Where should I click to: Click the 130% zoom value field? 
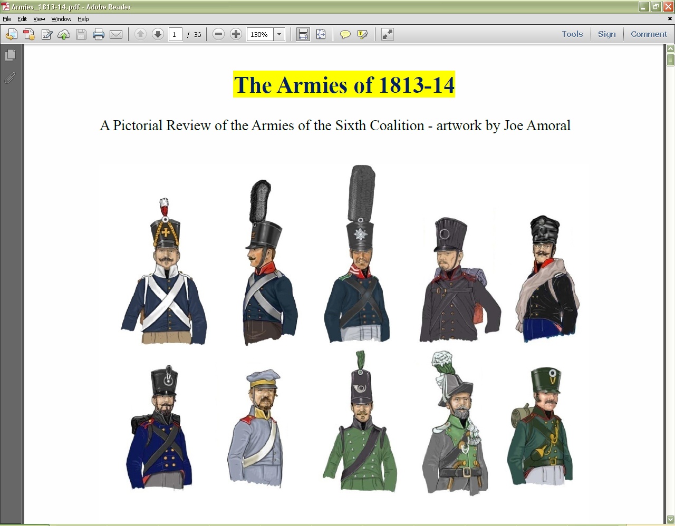(260, 34)
